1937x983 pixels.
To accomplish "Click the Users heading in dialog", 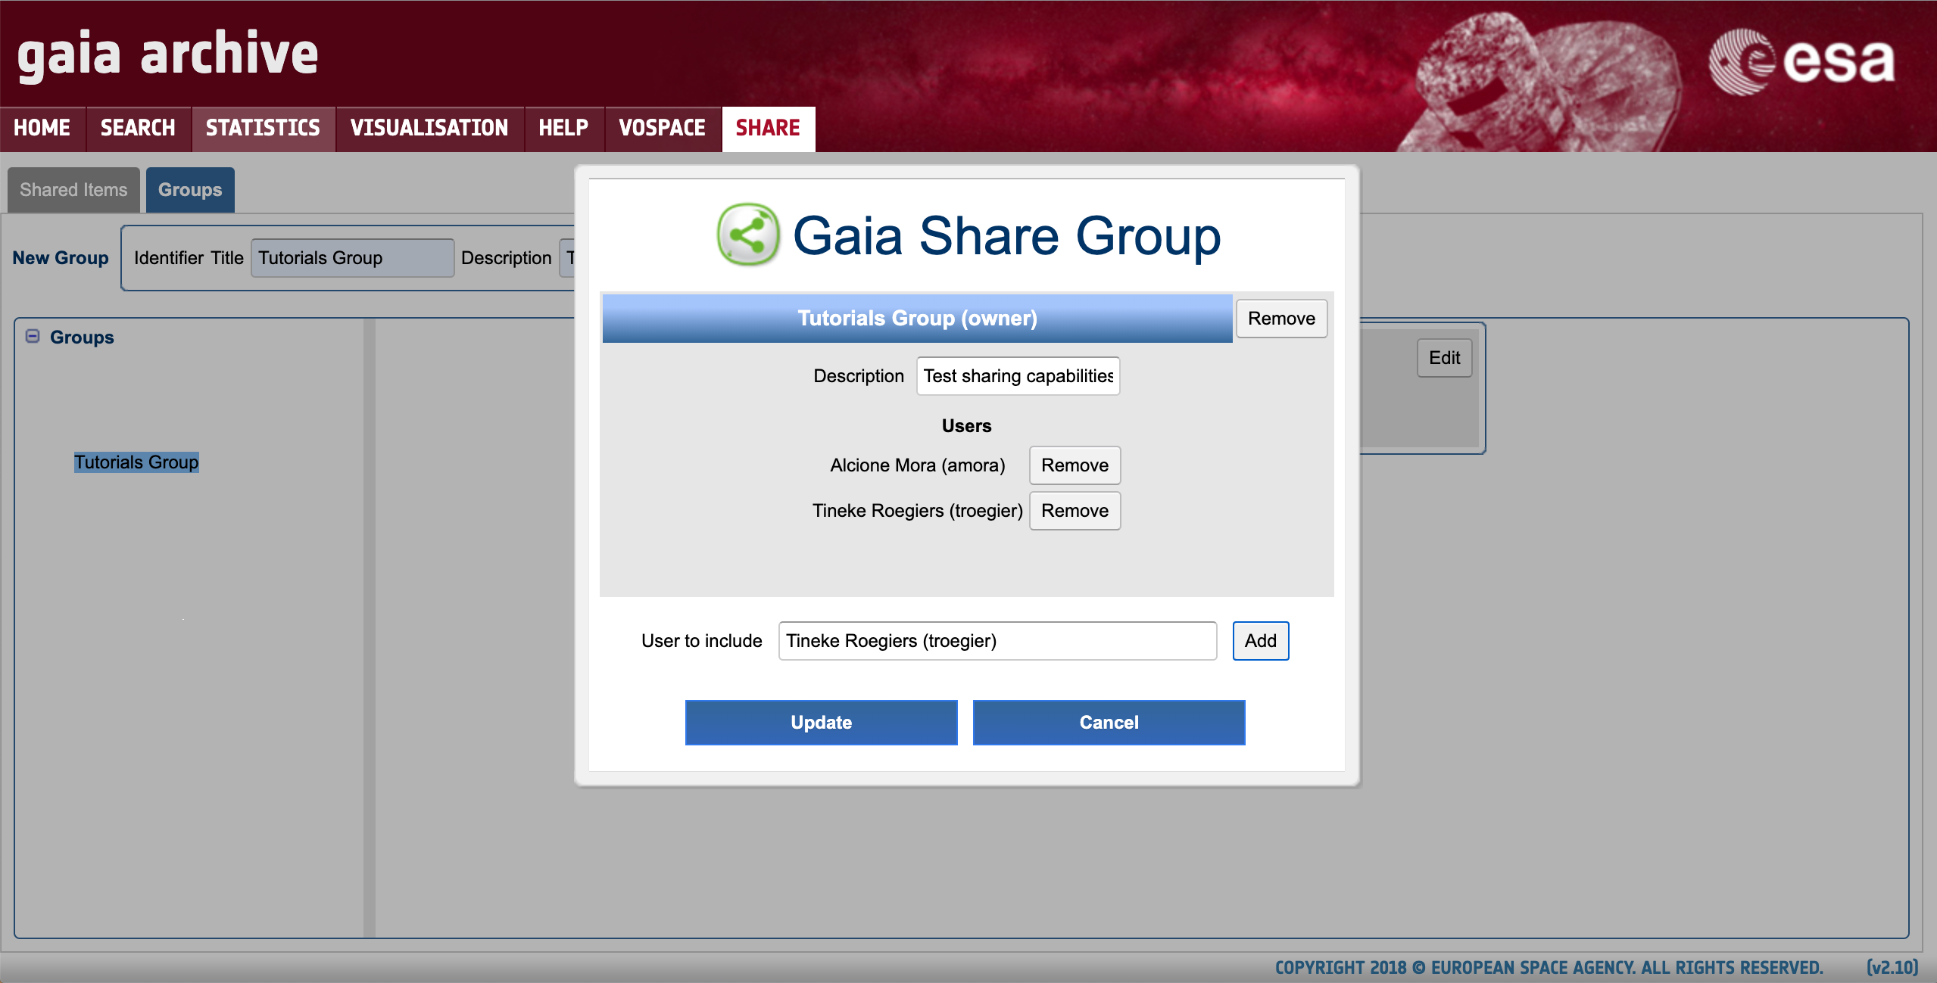I will point(966,426).
